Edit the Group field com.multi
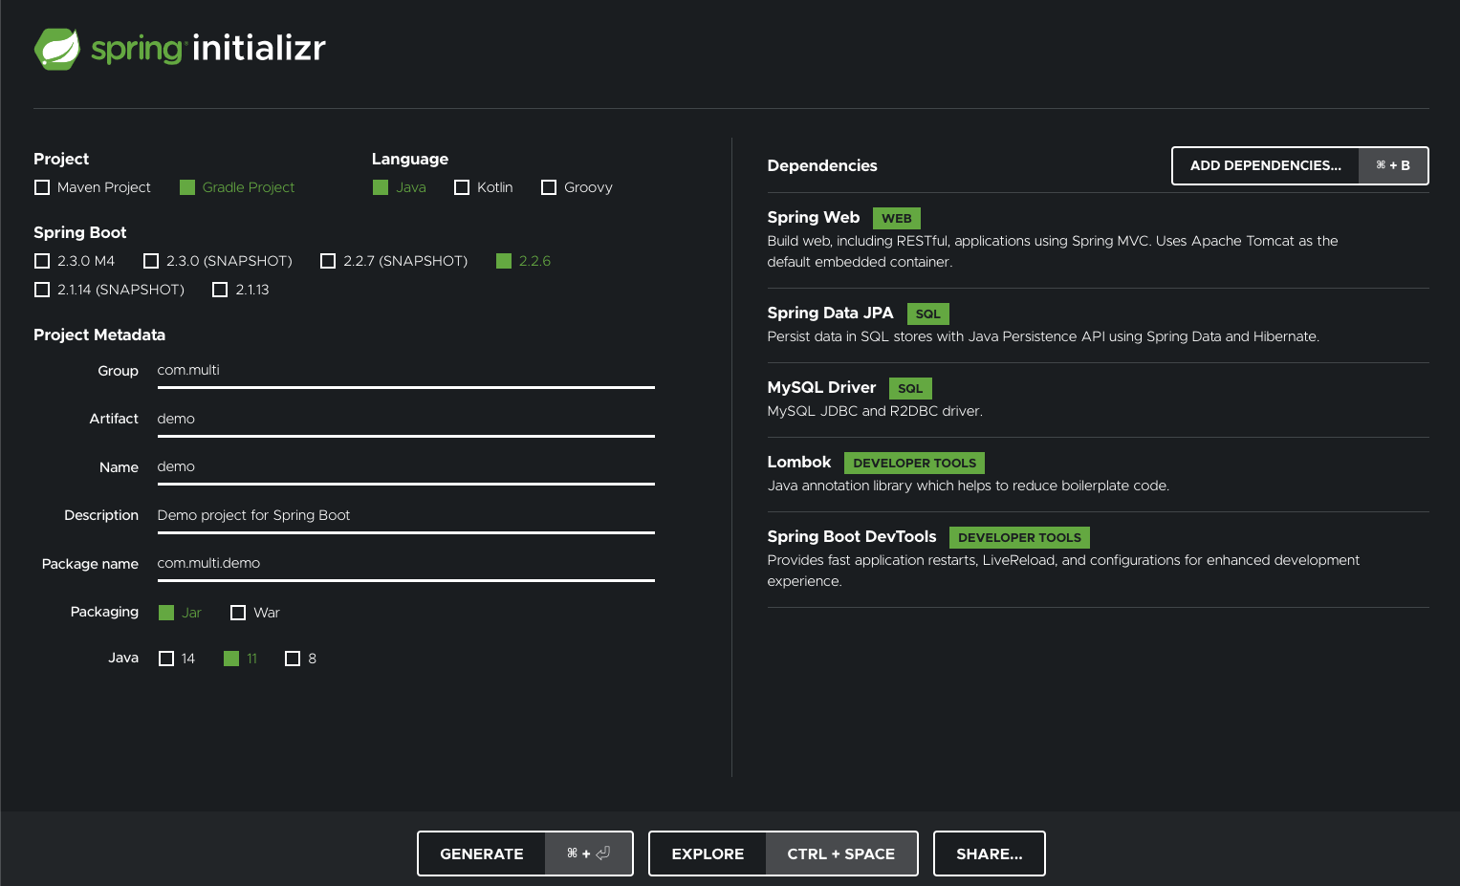 coord(405,371)
